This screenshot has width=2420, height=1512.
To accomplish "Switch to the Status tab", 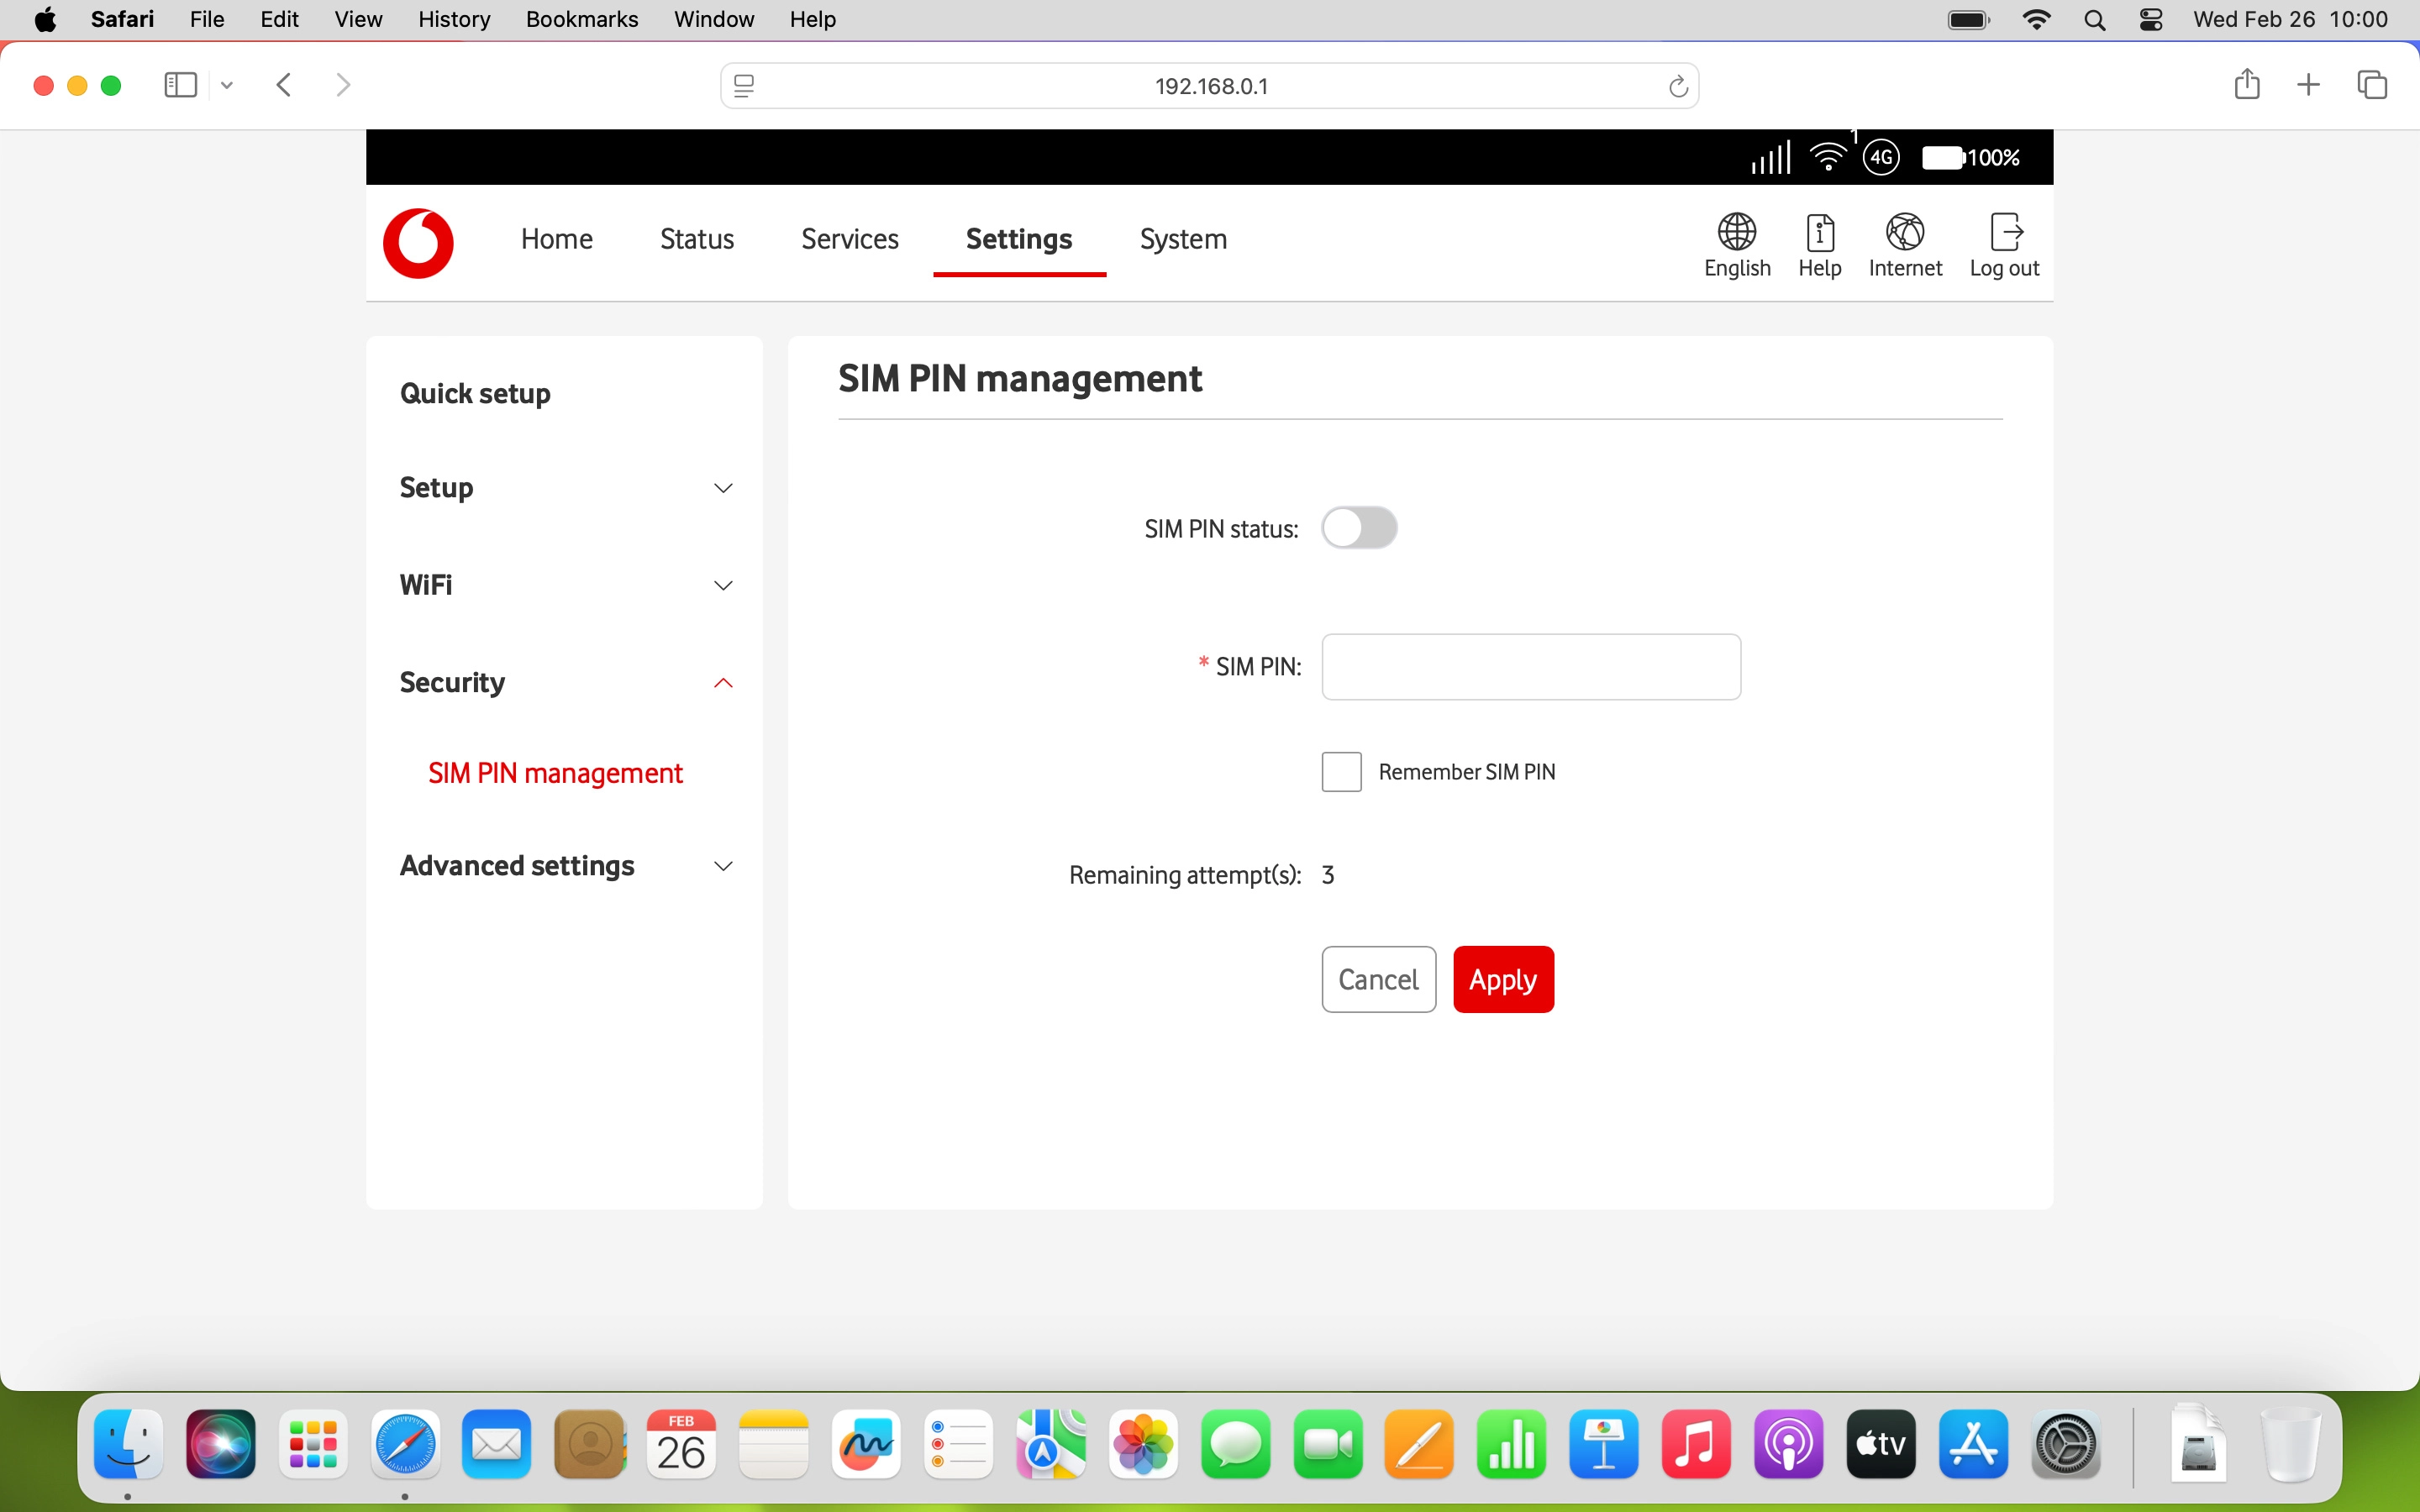I will [x=697, y=239].
